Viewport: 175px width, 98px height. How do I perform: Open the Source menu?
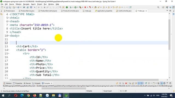click(11, 4)
